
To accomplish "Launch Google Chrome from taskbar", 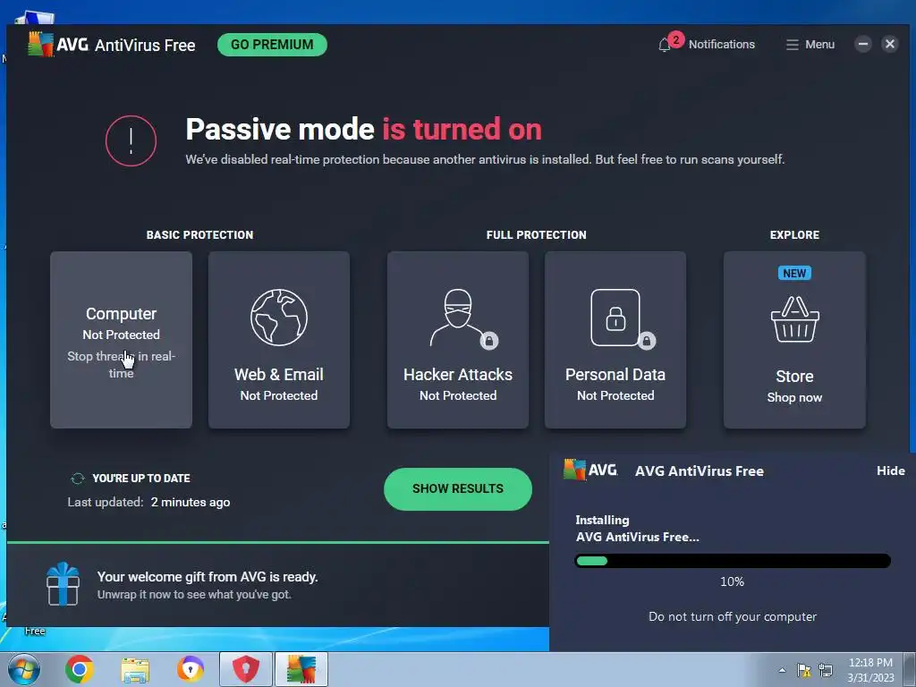I will (x=80, y=669).
